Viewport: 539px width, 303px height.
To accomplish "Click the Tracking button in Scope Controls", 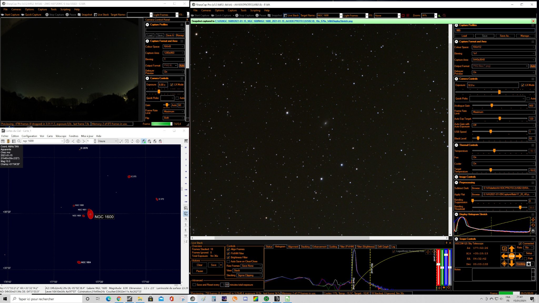I will [521, 264].
